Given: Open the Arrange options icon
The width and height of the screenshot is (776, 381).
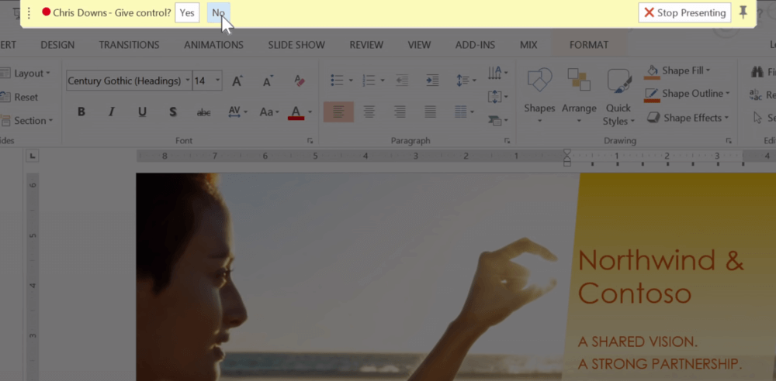Looking at the screenshot, I should tap(579, 93).
